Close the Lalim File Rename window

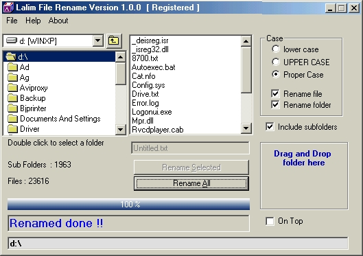point(354,8)
